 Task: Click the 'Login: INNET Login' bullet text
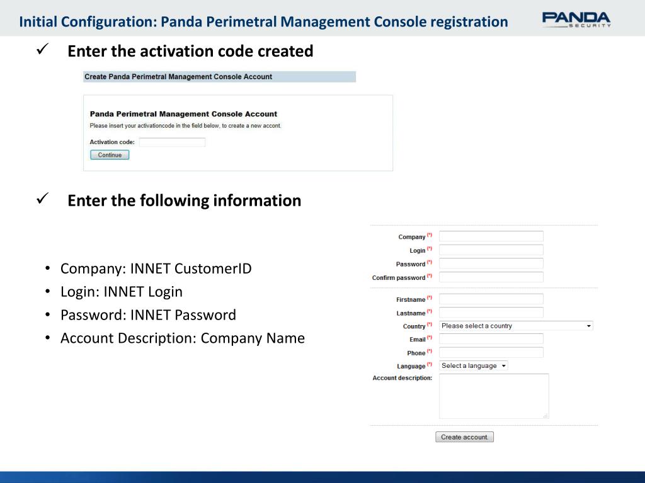(x=122, y=292)
